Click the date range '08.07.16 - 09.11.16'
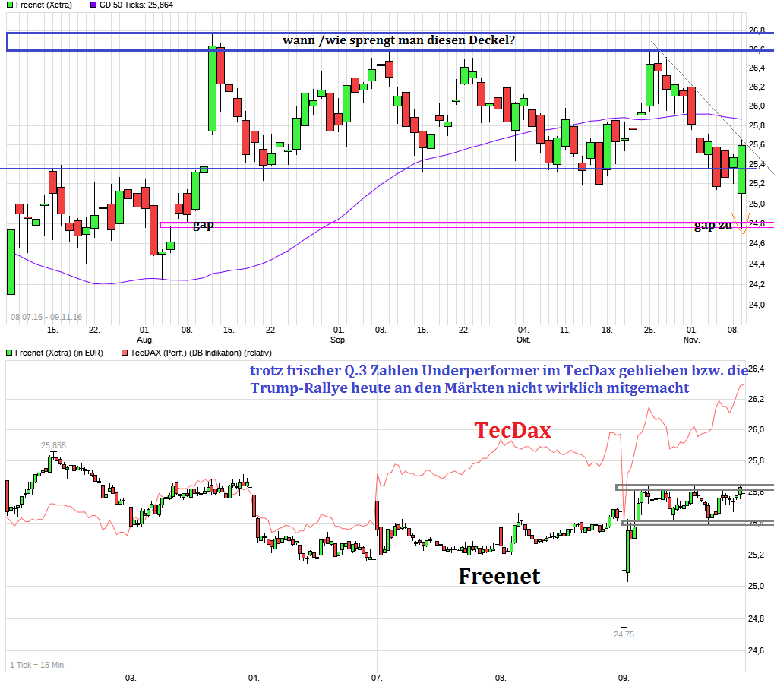 (x=46, y=317)
